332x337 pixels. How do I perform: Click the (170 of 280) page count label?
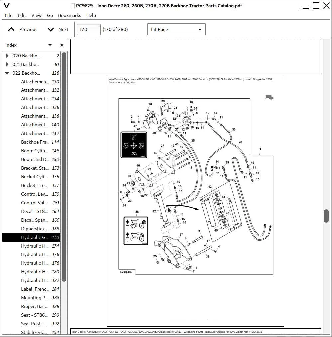tap(115, 29)
